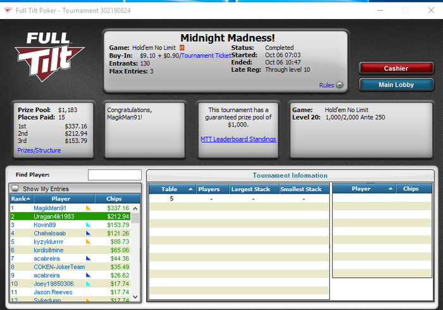The height and width of the screenshot is (310, 443).
Task: Click the cyan flag icon next to Kovin89
Action: click(x=89, y=225)
